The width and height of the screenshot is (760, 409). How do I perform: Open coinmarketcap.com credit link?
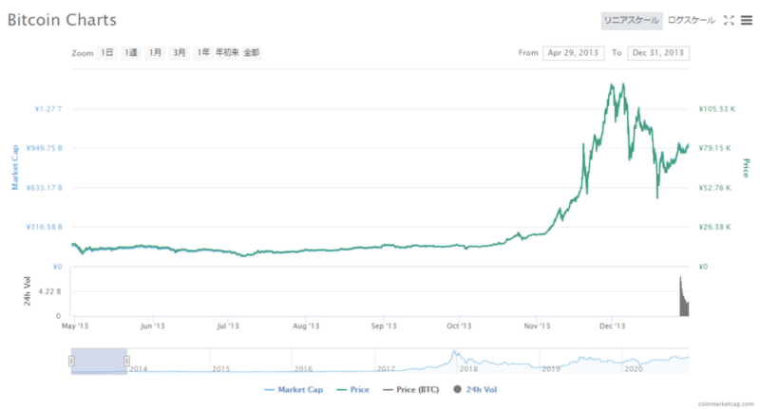pyautogui.click(x=726, y=404)
